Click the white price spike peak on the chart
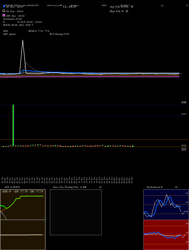The image size is (189, 250). 23,40
